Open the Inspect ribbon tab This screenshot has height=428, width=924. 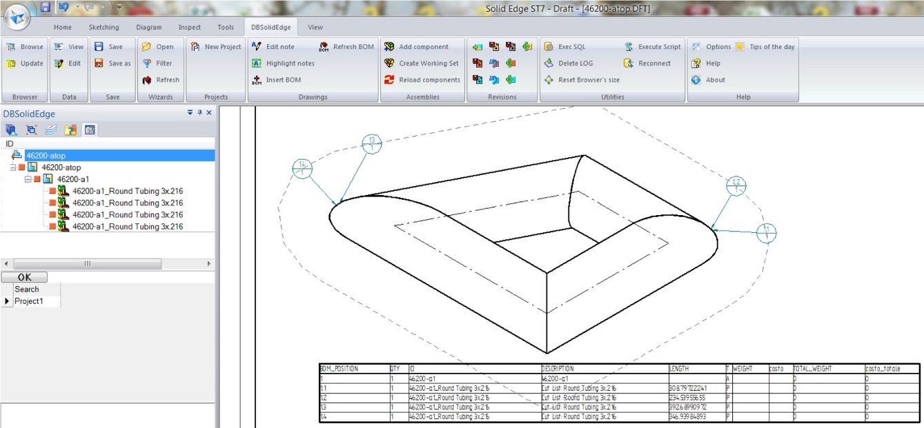pyautogui.click(x=190, y=28)
